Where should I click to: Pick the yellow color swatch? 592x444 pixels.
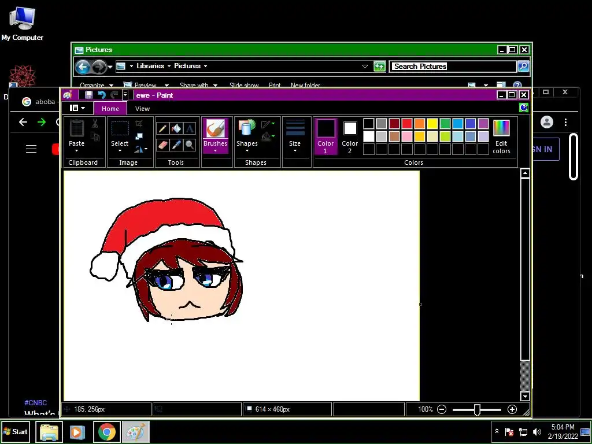(x=432, y=124)
